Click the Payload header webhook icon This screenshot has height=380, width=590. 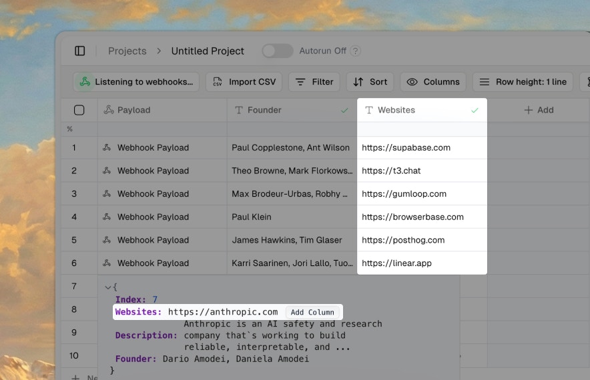pyautogui.click(x=109, y=110)
